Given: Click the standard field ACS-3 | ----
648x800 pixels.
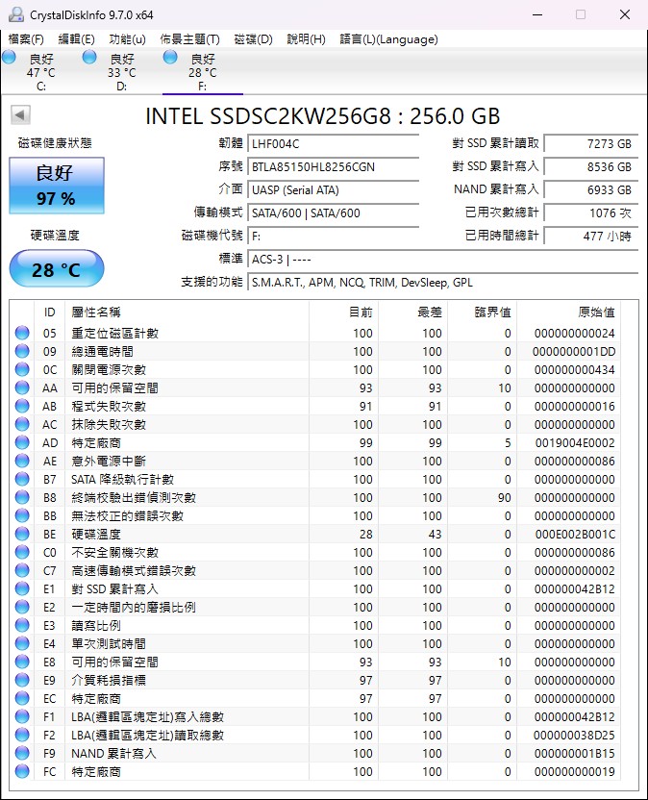Looking at the screenshot, I should click(x=443, y=260).
